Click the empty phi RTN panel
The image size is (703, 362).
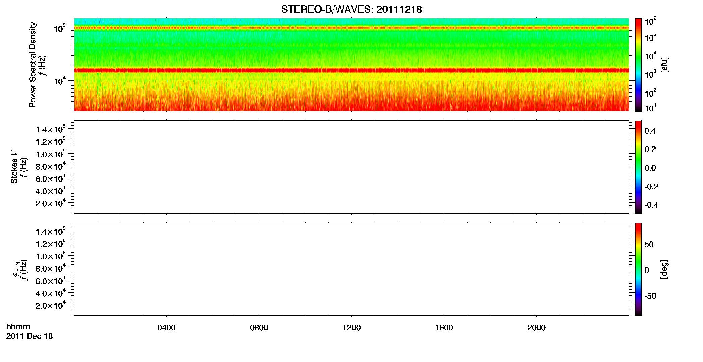click(351, 269)
